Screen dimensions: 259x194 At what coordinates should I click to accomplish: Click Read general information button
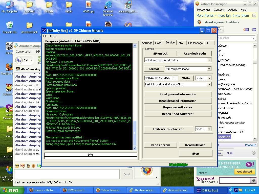(x=178, y=94)
